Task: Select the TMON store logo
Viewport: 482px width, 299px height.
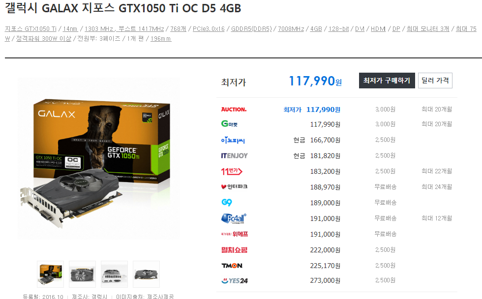Action: [232, 266]
